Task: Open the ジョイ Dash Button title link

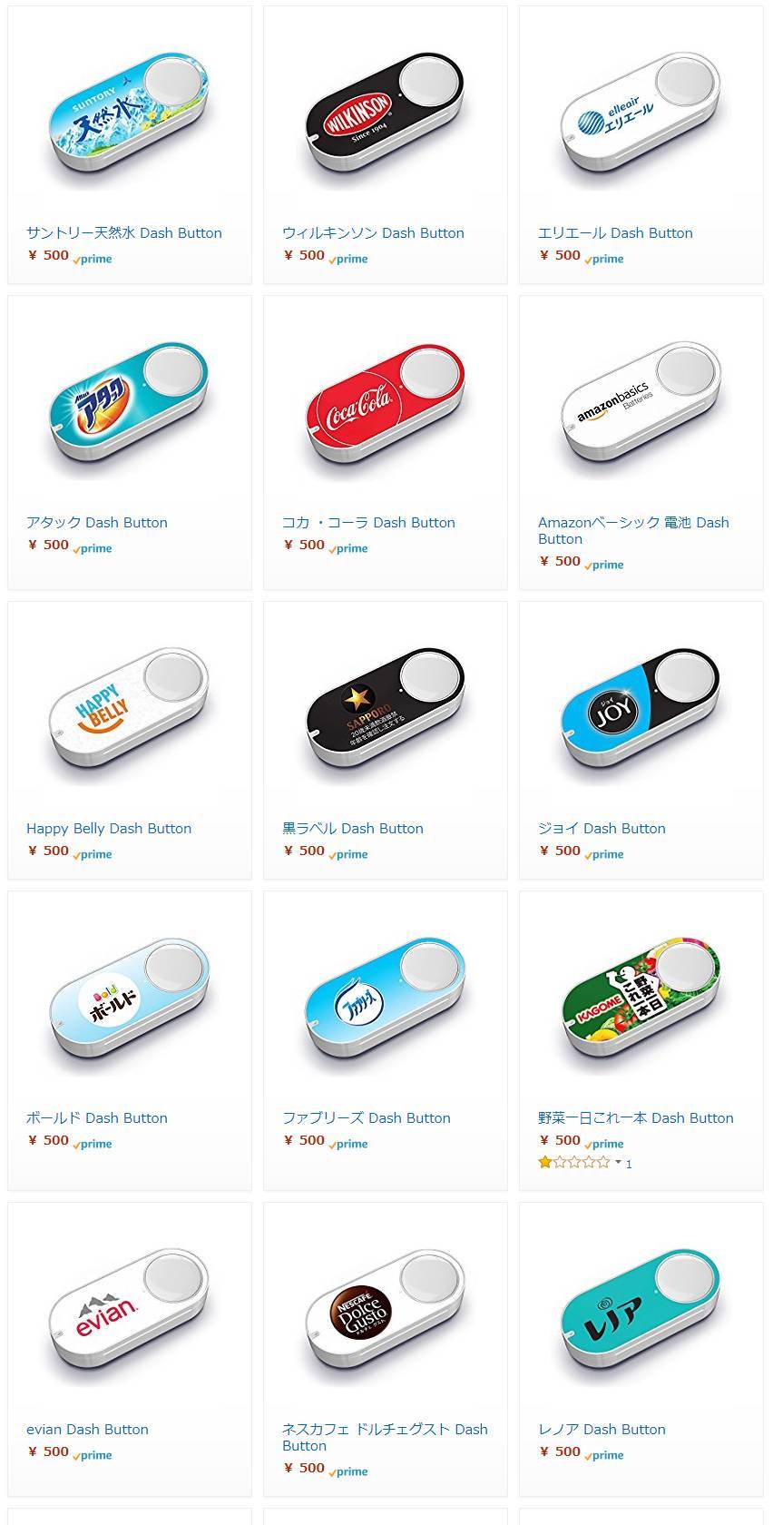Action: click(602, 828)
